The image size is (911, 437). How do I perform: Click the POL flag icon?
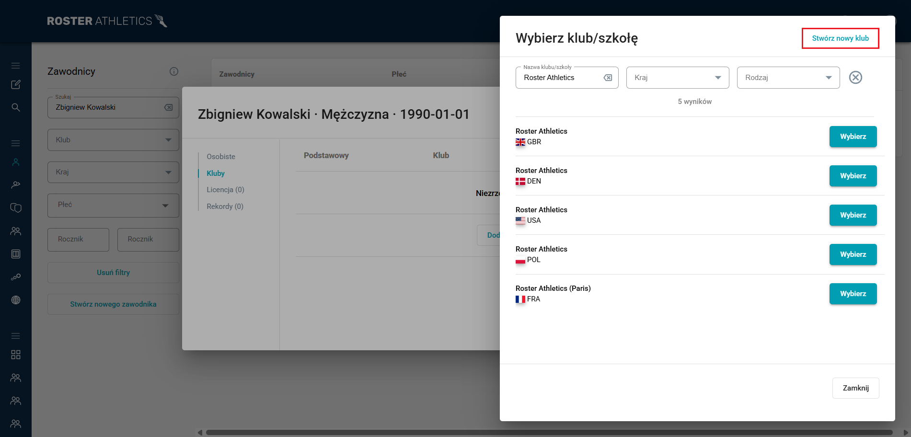(520, 260)
